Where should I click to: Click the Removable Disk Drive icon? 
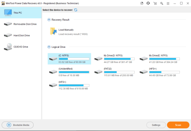(x=8, y=24)
